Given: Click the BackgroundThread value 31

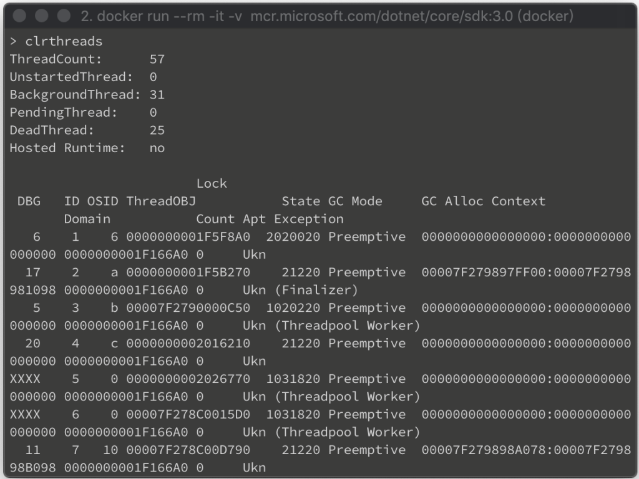Looking at the screenshot, I should click(x=157, y=95).
